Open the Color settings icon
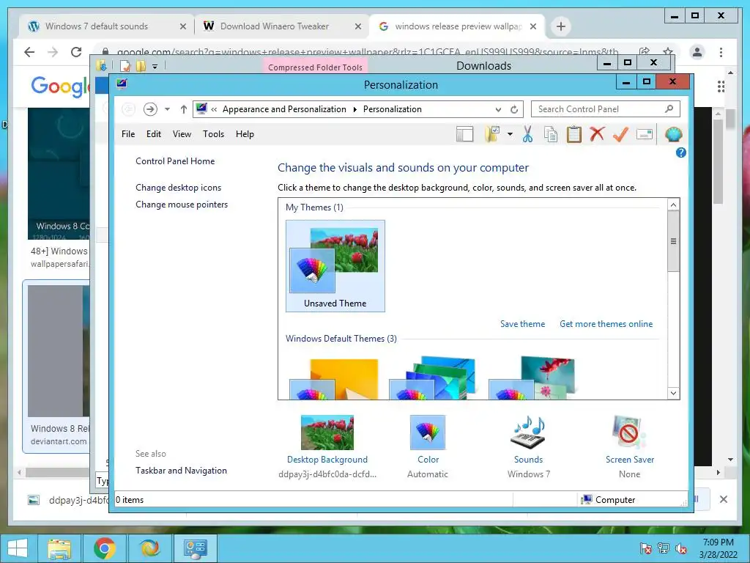The image size is (750, 563). click(x=428, y=433)
